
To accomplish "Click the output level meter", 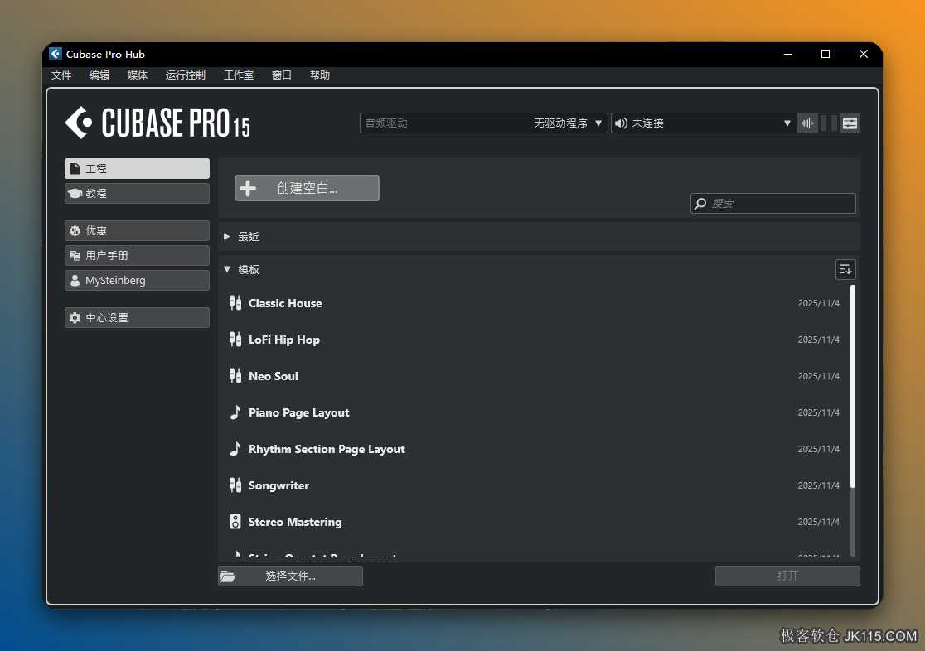I will (829, 123).
